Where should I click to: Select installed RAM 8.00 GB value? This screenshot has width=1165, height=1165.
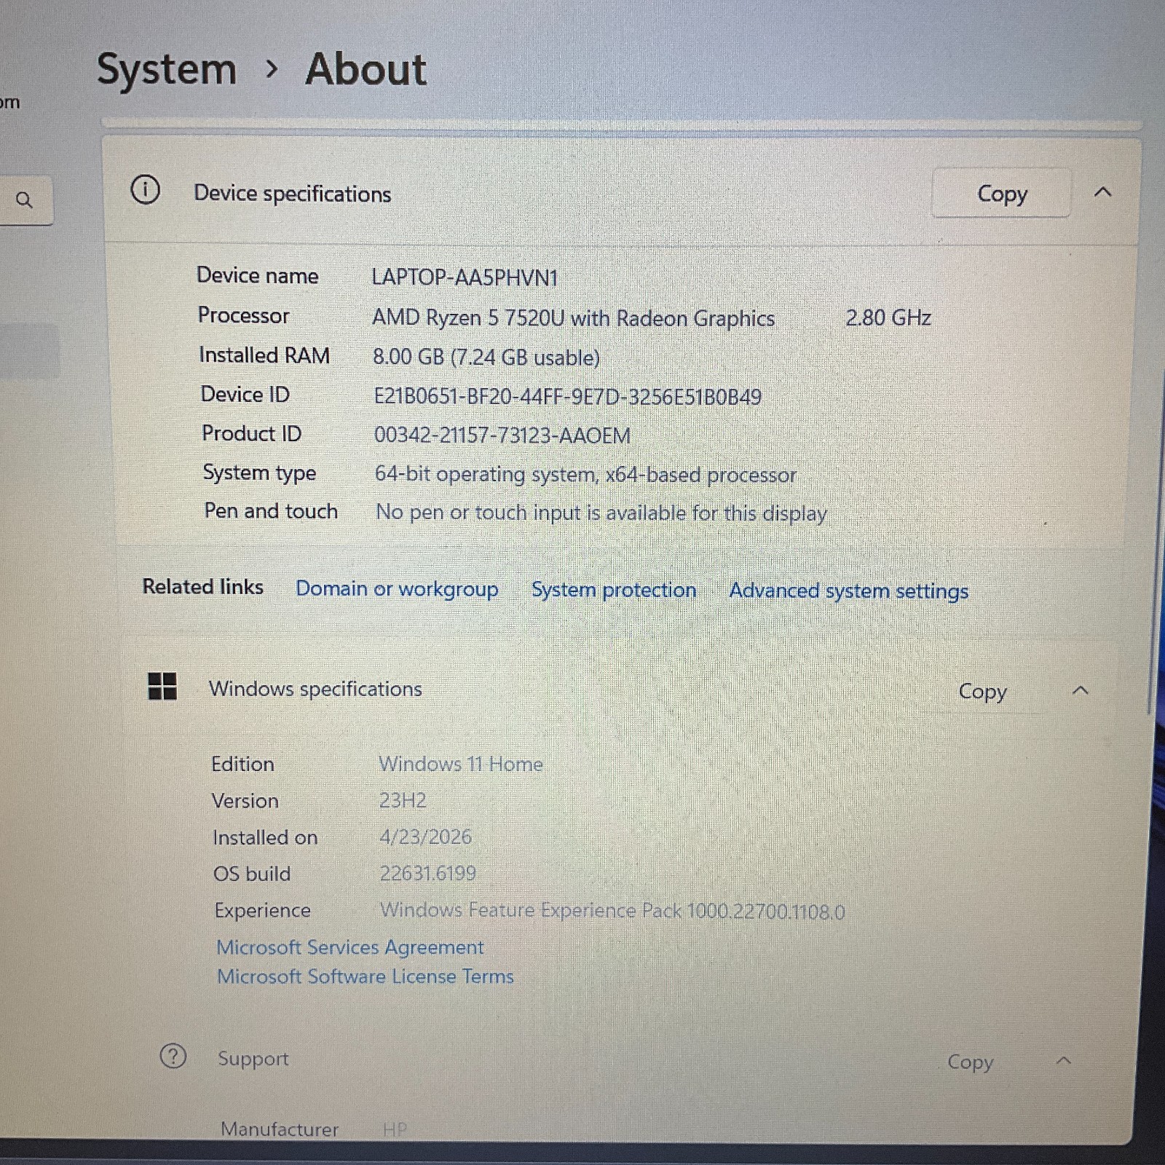click(486, 357)
